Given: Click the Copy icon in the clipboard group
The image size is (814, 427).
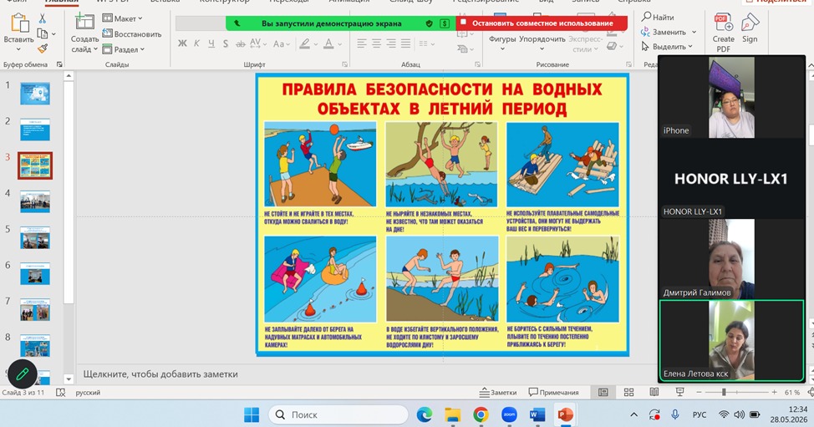Looking at the screenshot, I should [43, 33].
